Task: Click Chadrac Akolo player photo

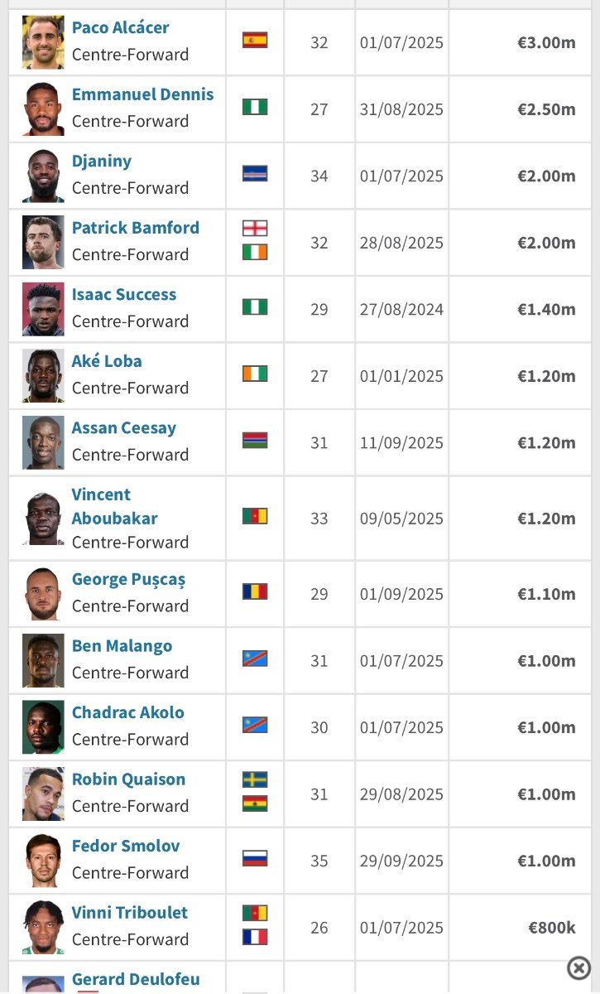Action: pyautogui.click(x=43, y=726)
